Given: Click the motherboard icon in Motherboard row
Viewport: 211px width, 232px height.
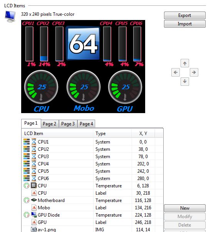Looking at the screenshot, I should point(34,200).
